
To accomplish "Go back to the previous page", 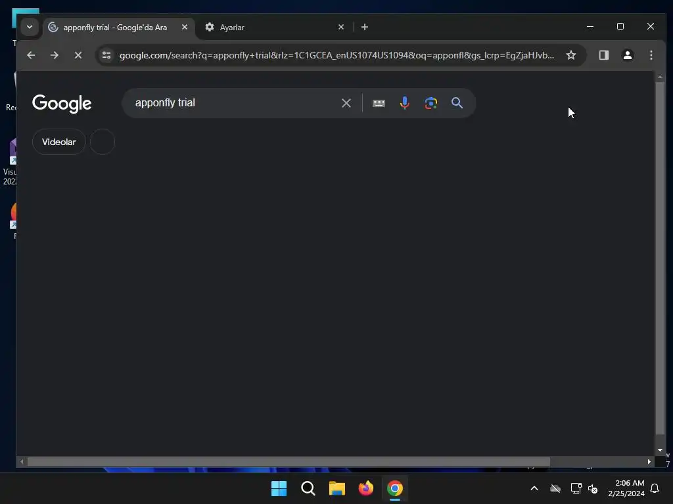I will coord(31,55).
